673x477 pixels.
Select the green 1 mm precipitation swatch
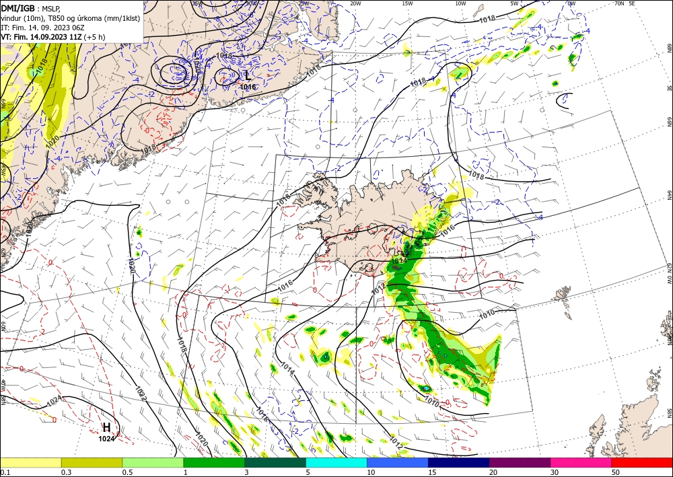pos(214,462)
